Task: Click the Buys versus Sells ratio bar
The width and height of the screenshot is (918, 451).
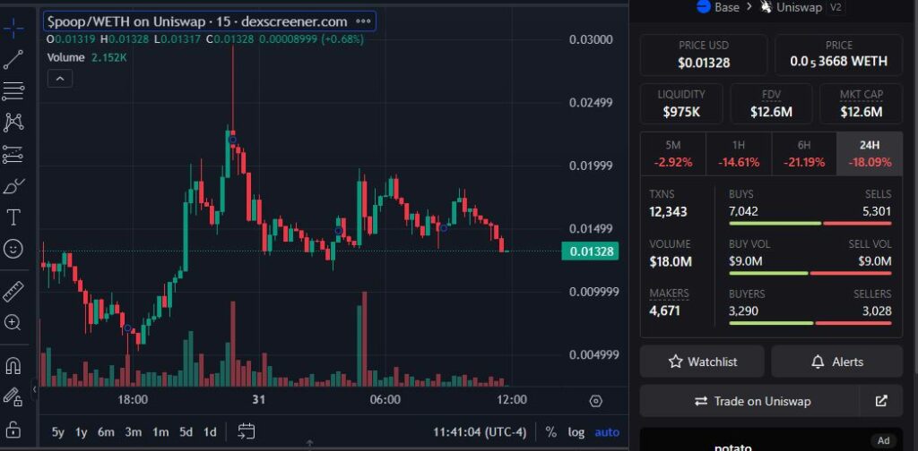Action: tap(810, 223)
